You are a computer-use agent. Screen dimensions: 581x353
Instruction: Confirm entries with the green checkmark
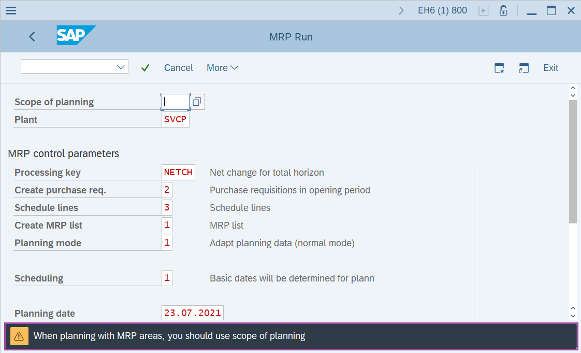pyautogui.click(x=146, y=67)
